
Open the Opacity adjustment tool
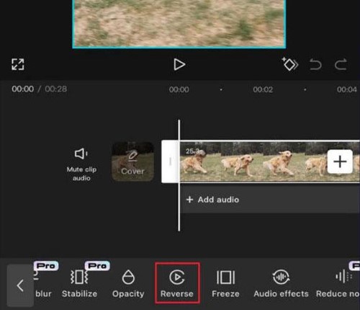128,283
